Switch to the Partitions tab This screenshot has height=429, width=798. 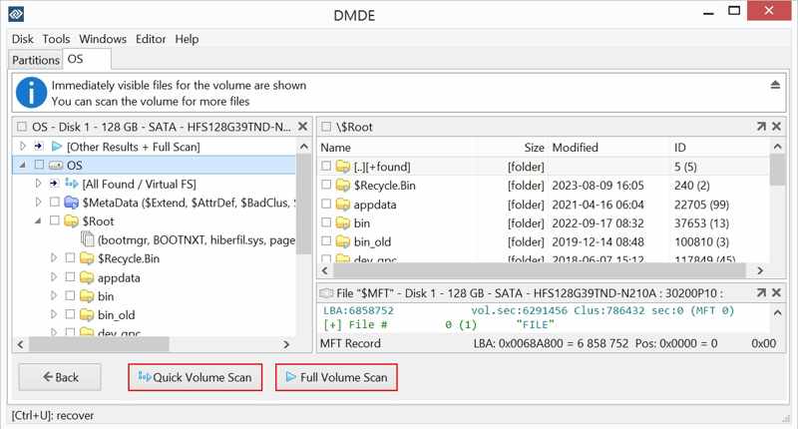click(36, 60)
